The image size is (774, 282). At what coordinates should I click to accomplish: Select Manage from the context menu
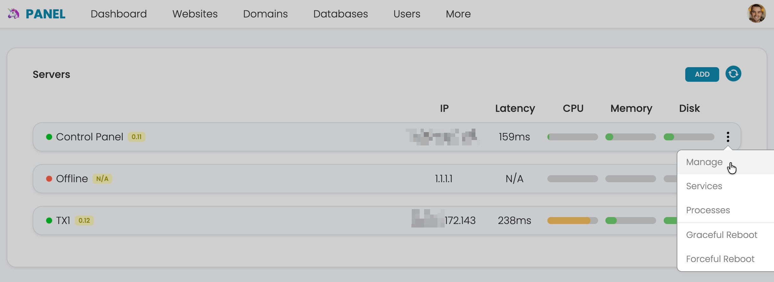pos(704,162)
